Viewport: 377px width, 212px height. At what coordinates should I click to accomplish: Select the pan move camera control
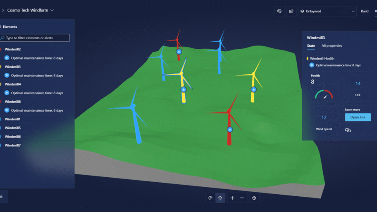tap(220, 198)
